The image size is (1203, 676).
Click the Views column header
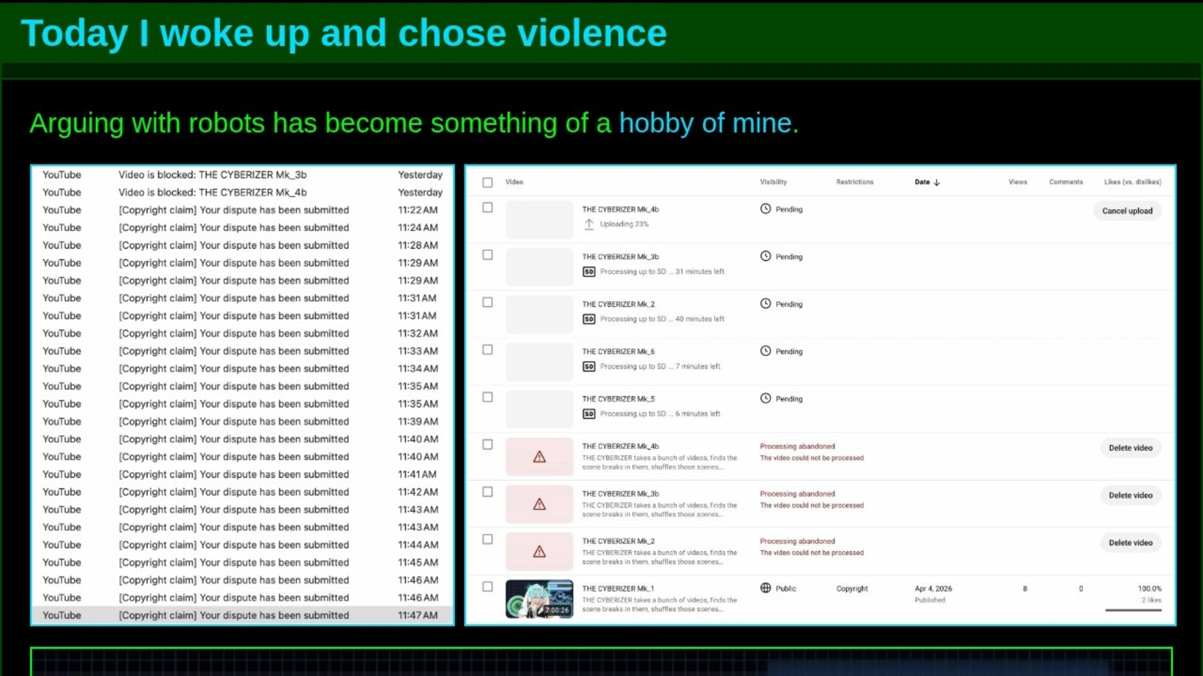point(1018,182)
